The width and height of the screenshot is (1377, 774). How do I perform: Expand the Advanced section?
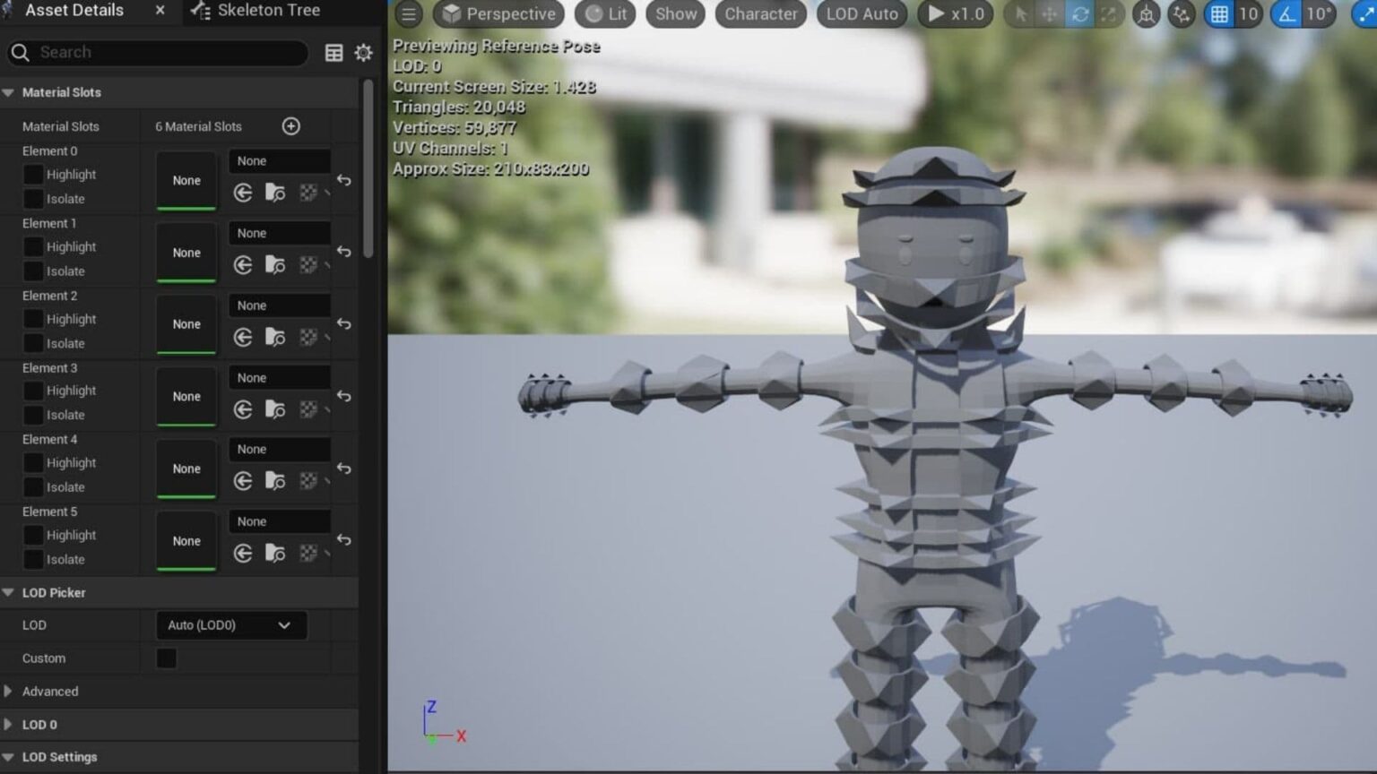click(x=50, y=691)
